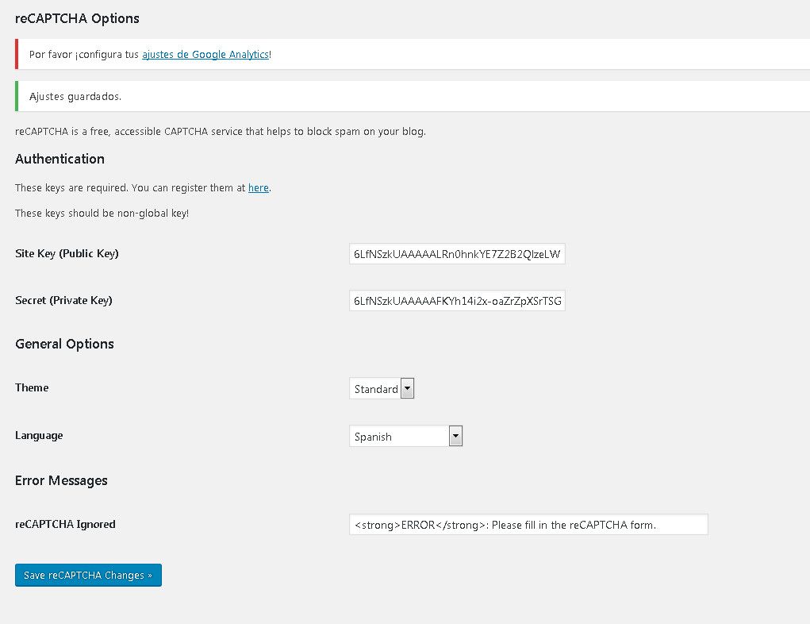The height and width of the screenshot is (624, 810).
Task: Follow the 'here' key registration link
Action: click(259, 187)
